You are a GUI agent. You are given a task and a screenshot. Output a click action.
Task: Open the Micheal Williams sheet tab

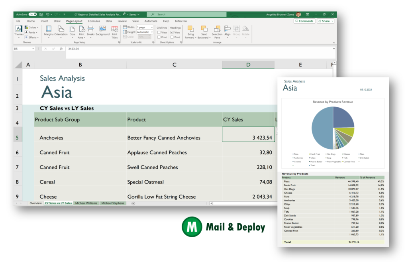click(x=86, y=203)
